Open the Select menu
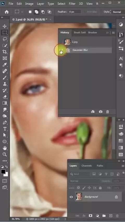125x222 pixels. (61, 4)
